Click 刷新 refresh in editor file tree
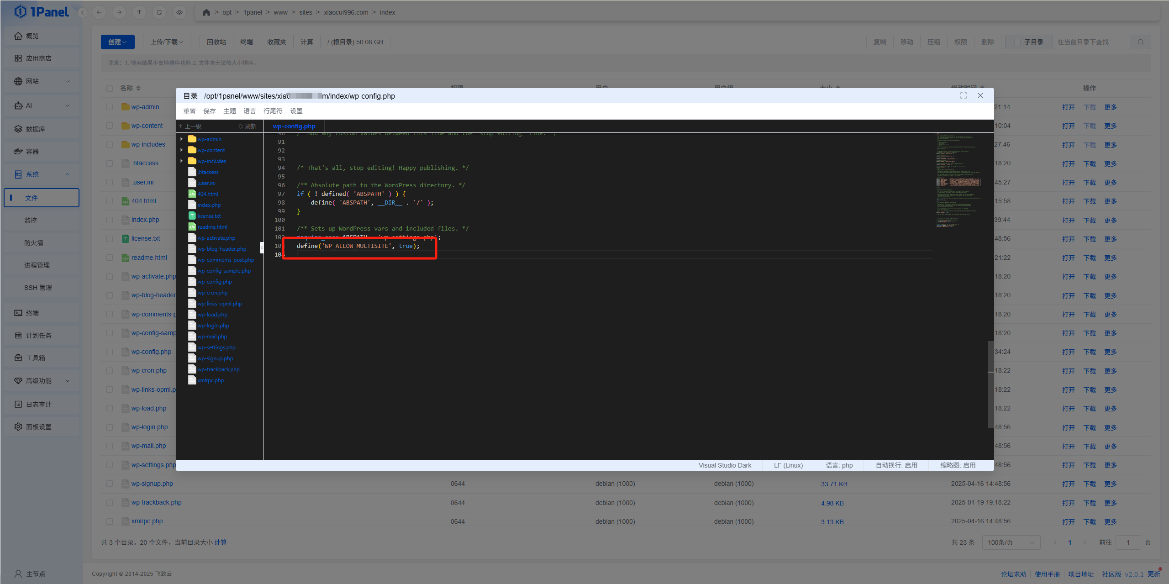 [247, 126]
